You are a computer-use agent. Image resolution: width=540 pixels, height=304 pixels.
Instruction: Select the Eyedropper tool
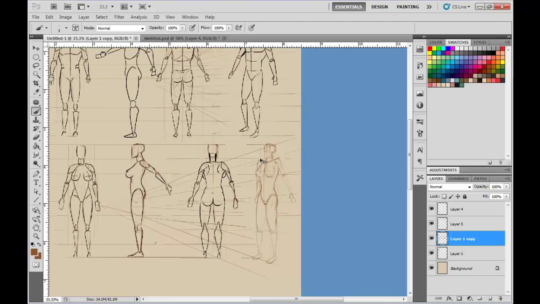click(x=36, y=92)
